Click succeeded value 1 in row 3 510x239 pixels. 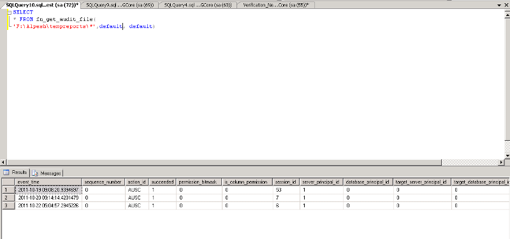(163, 205)
